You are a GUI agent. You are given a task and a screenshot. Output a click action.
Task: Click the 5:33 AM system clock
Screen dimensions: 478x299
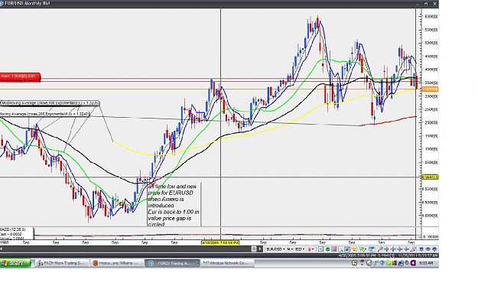[426, 263]
